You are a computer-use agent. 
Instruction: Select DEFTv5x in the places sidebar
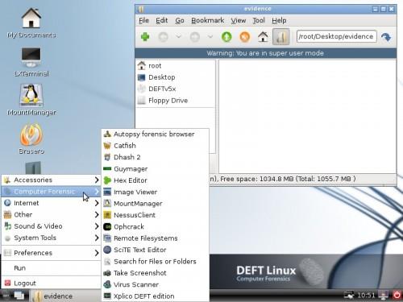[x=176, y=89]
